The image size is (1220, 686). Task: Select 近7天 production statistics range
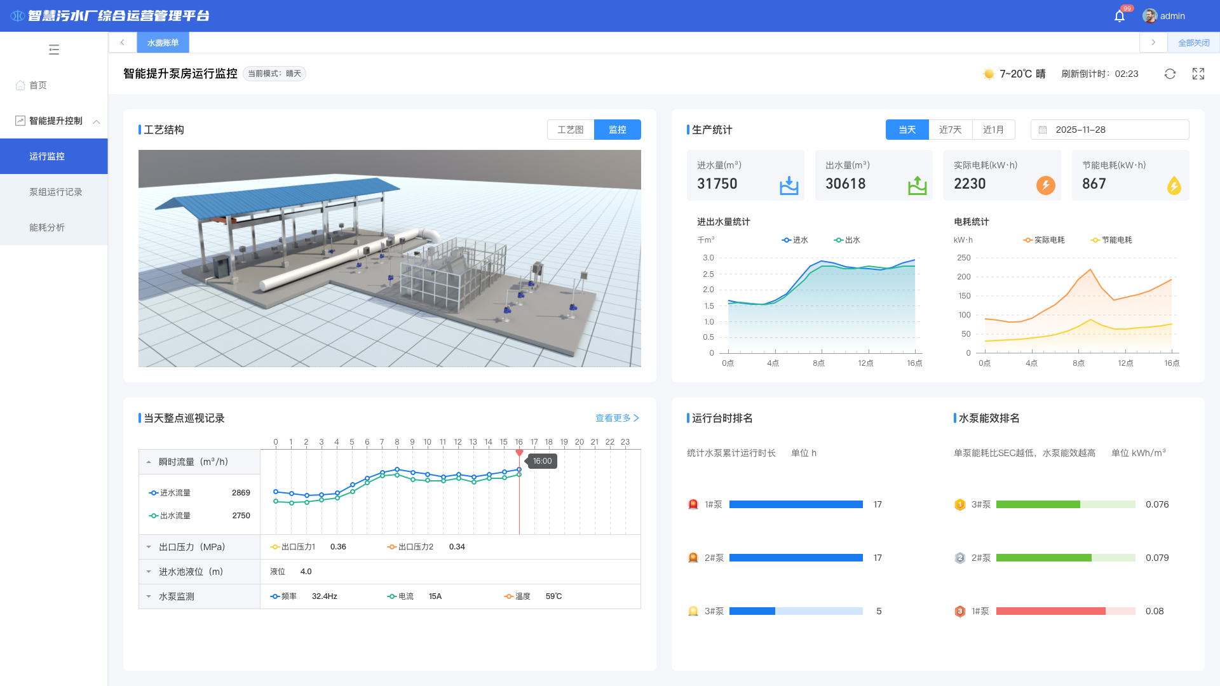point(950,130)
